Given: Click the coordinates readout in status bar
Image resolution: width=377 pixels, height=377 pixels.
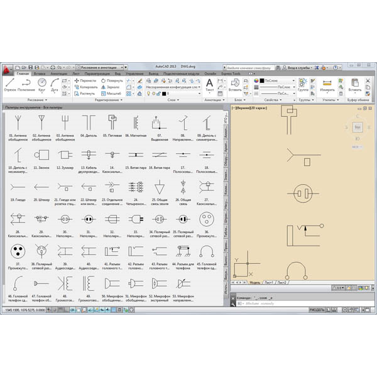Looking at the screenshot, I should coord(25,310).
